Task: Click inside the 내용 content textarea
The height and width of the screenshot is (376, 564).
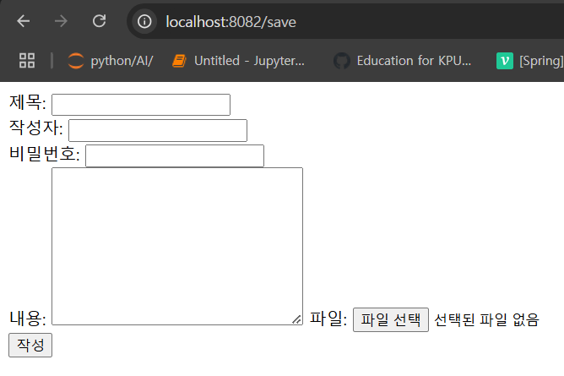Action: click(x=177, y=246)
